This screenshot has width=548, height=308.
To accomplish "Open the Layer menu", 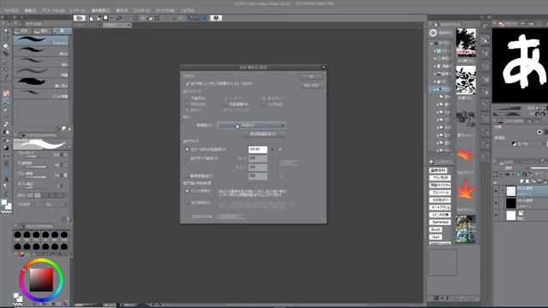I will (x=77, y=10).
